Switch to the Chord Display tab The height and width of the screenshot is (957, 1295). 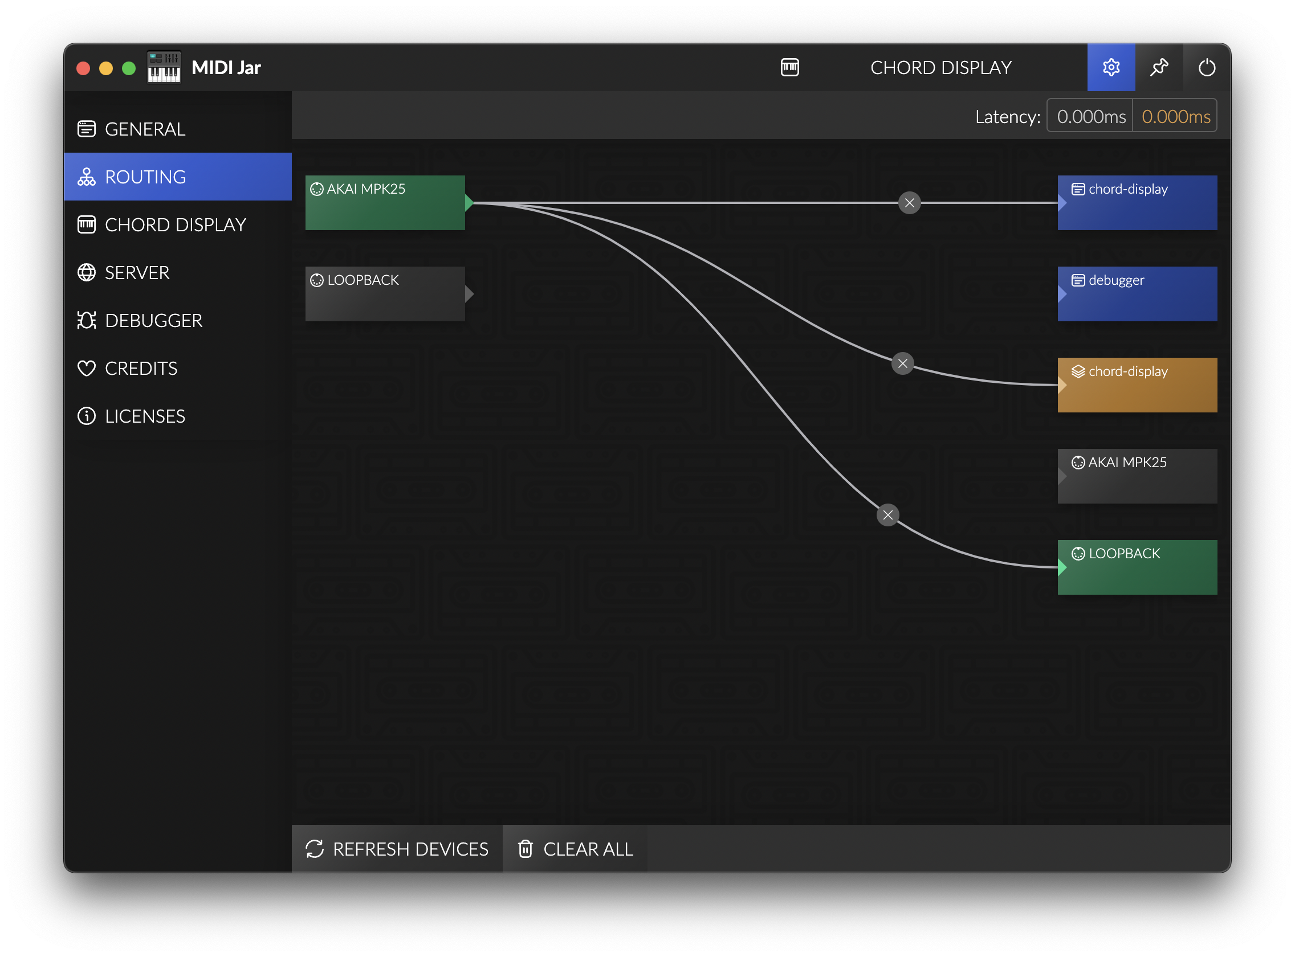tap(175, 225)
